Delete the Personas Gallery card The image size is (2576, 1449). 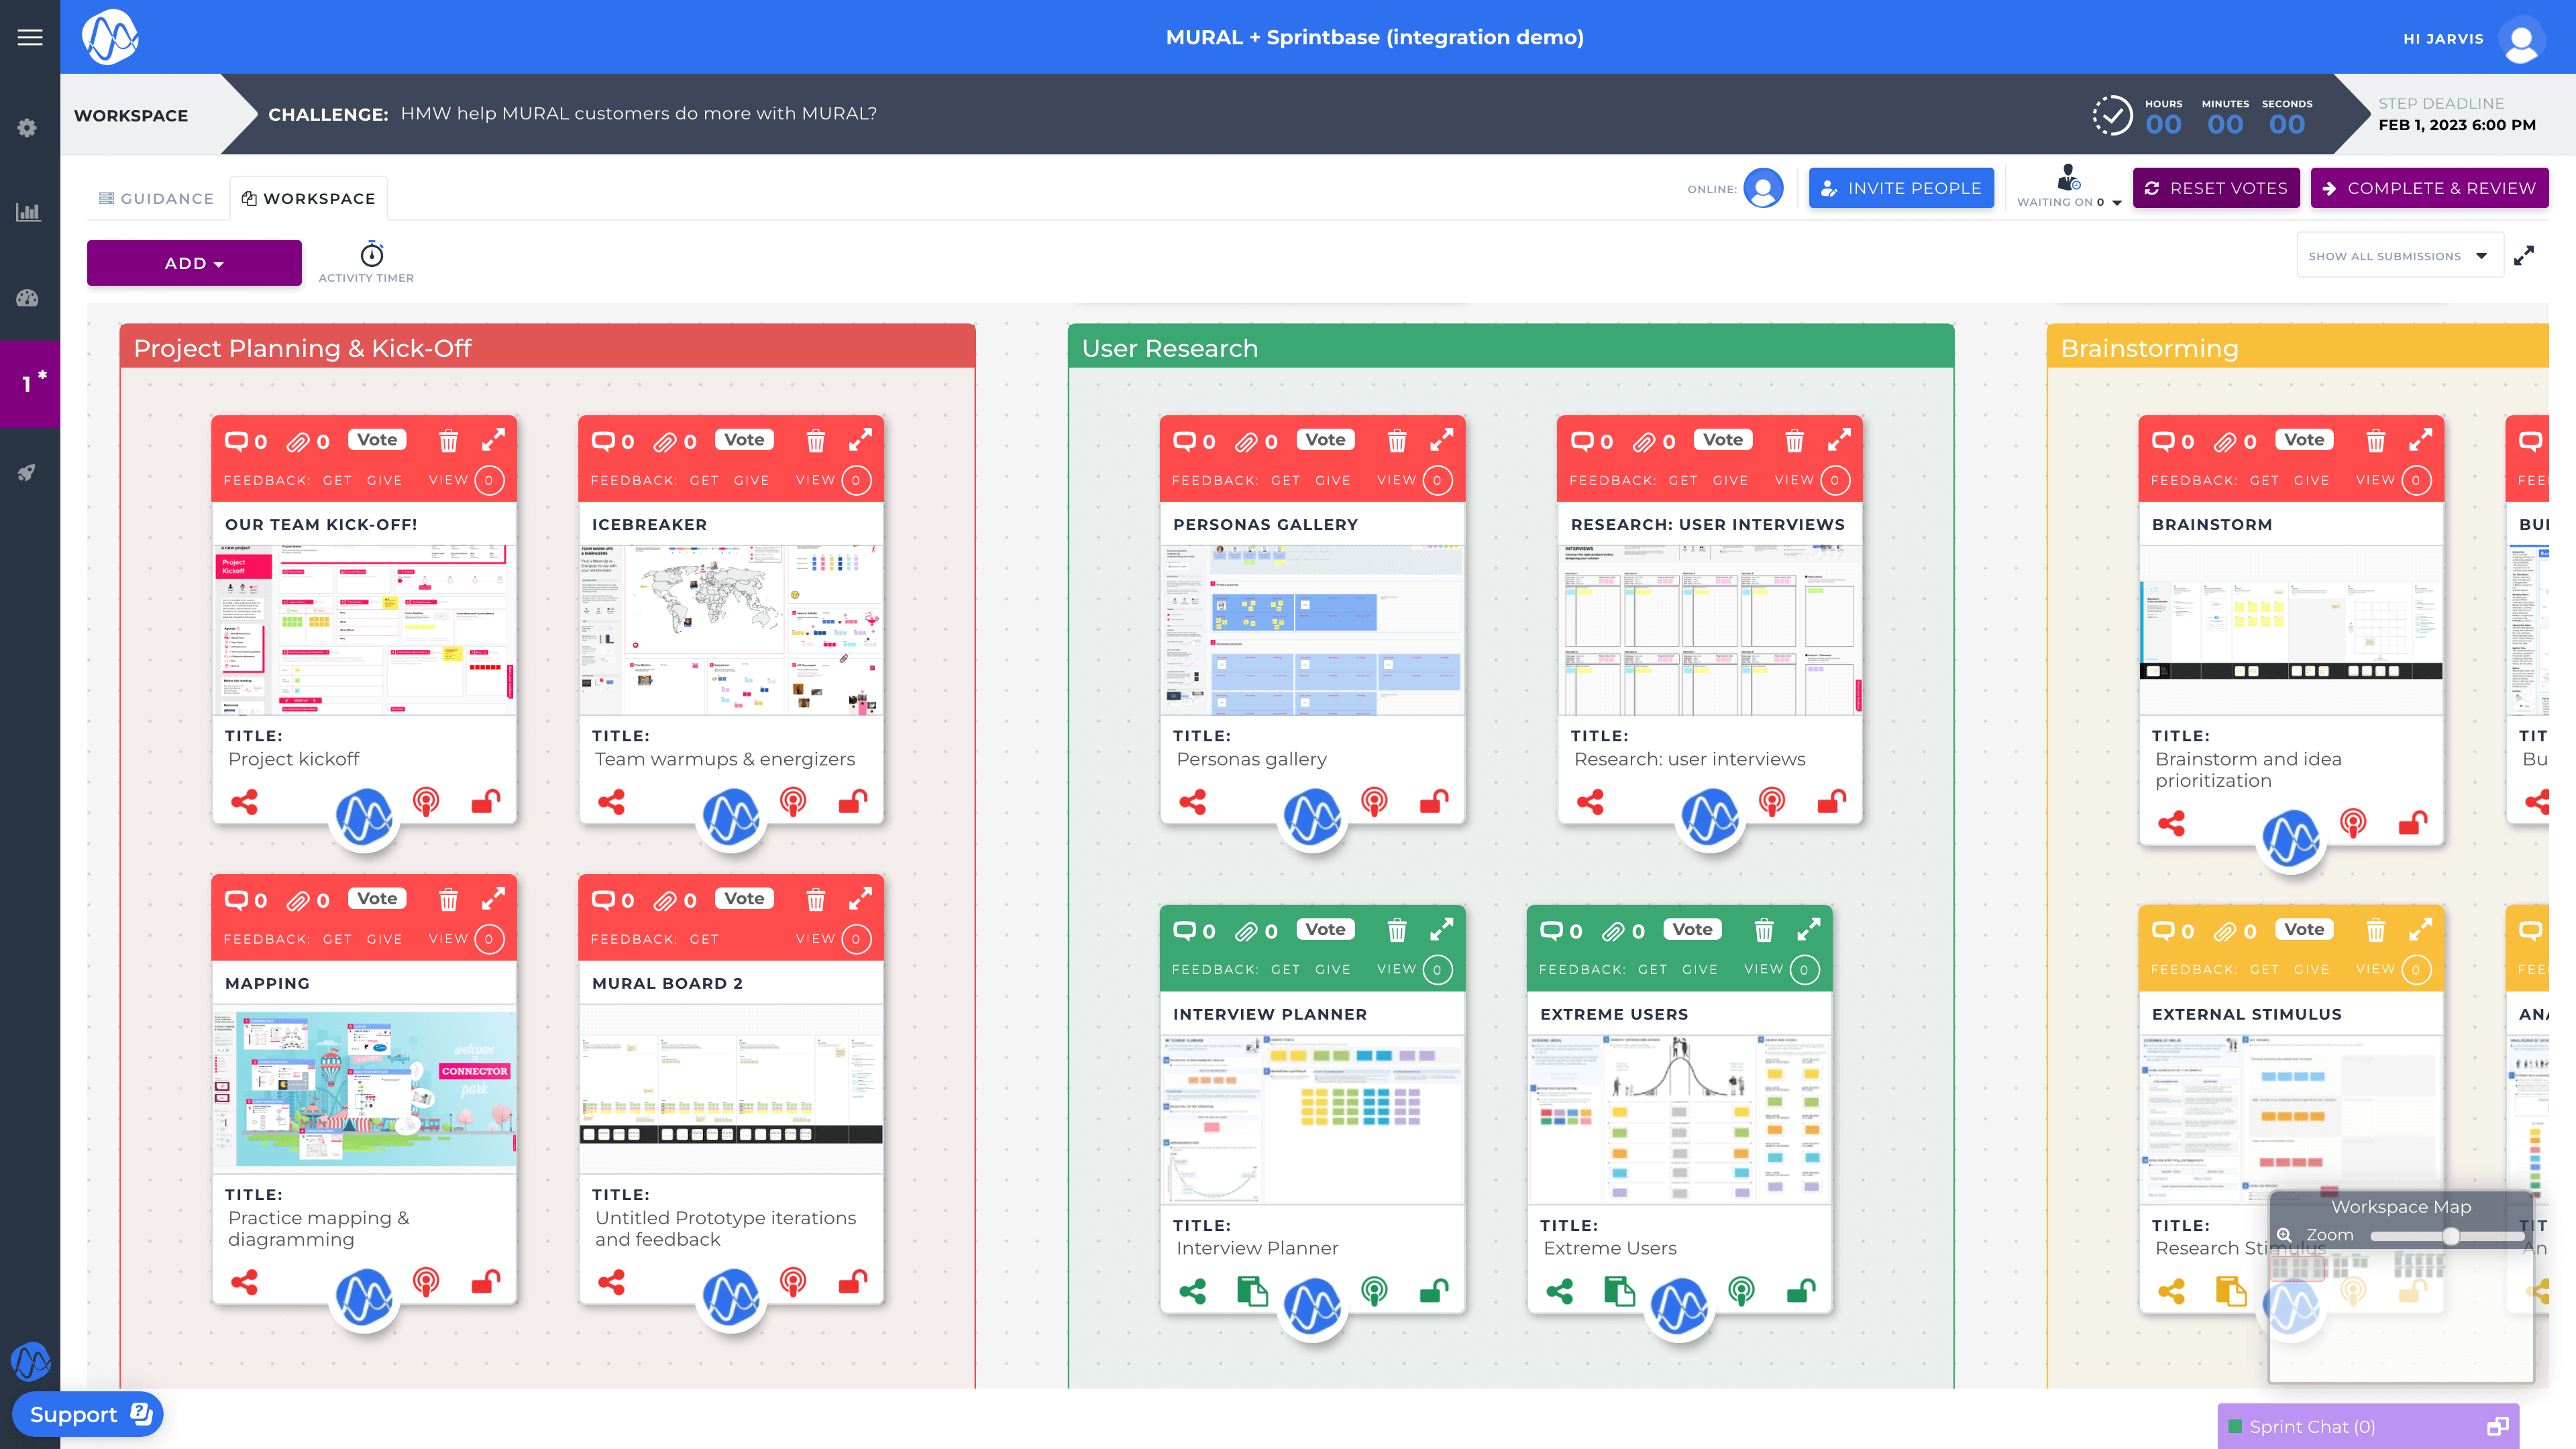1397,441
